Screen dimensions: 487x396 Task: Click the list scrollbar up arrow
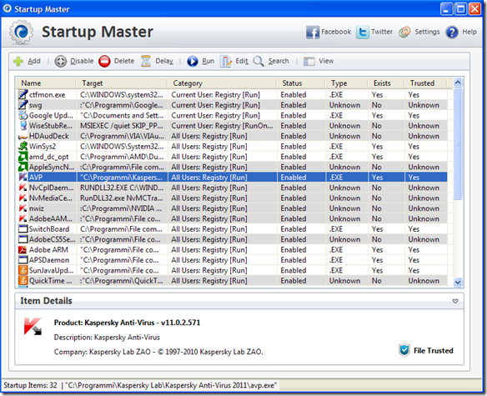(x=458, y=83)
